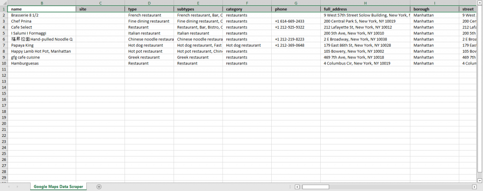The image size is (483, 191).
Task: Click the previous sheet navigation arrow
Action: (x=8, y=187)
